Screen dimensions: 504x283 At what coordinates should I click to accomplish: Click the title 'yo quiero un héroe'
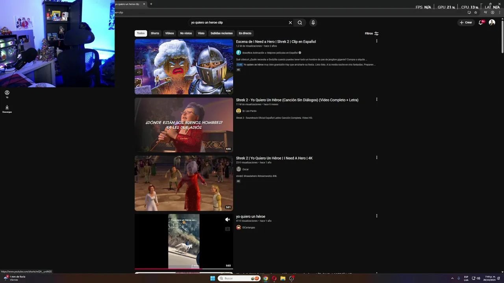(x=250, y=217)
